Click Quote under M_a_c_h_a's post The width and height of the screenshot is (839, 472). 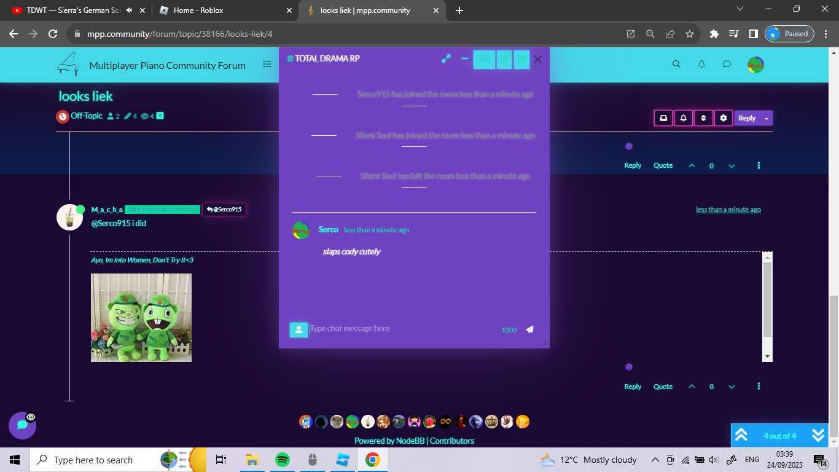click(663, 387)
